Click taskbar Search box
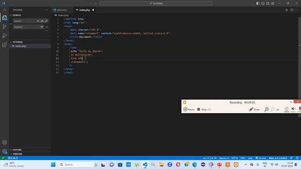301x169 pixels. (79, 164)
